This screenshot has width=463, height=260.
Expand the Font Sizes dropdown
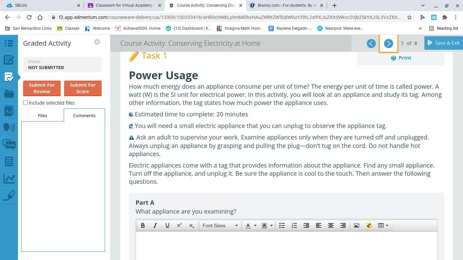pos(220,225)
